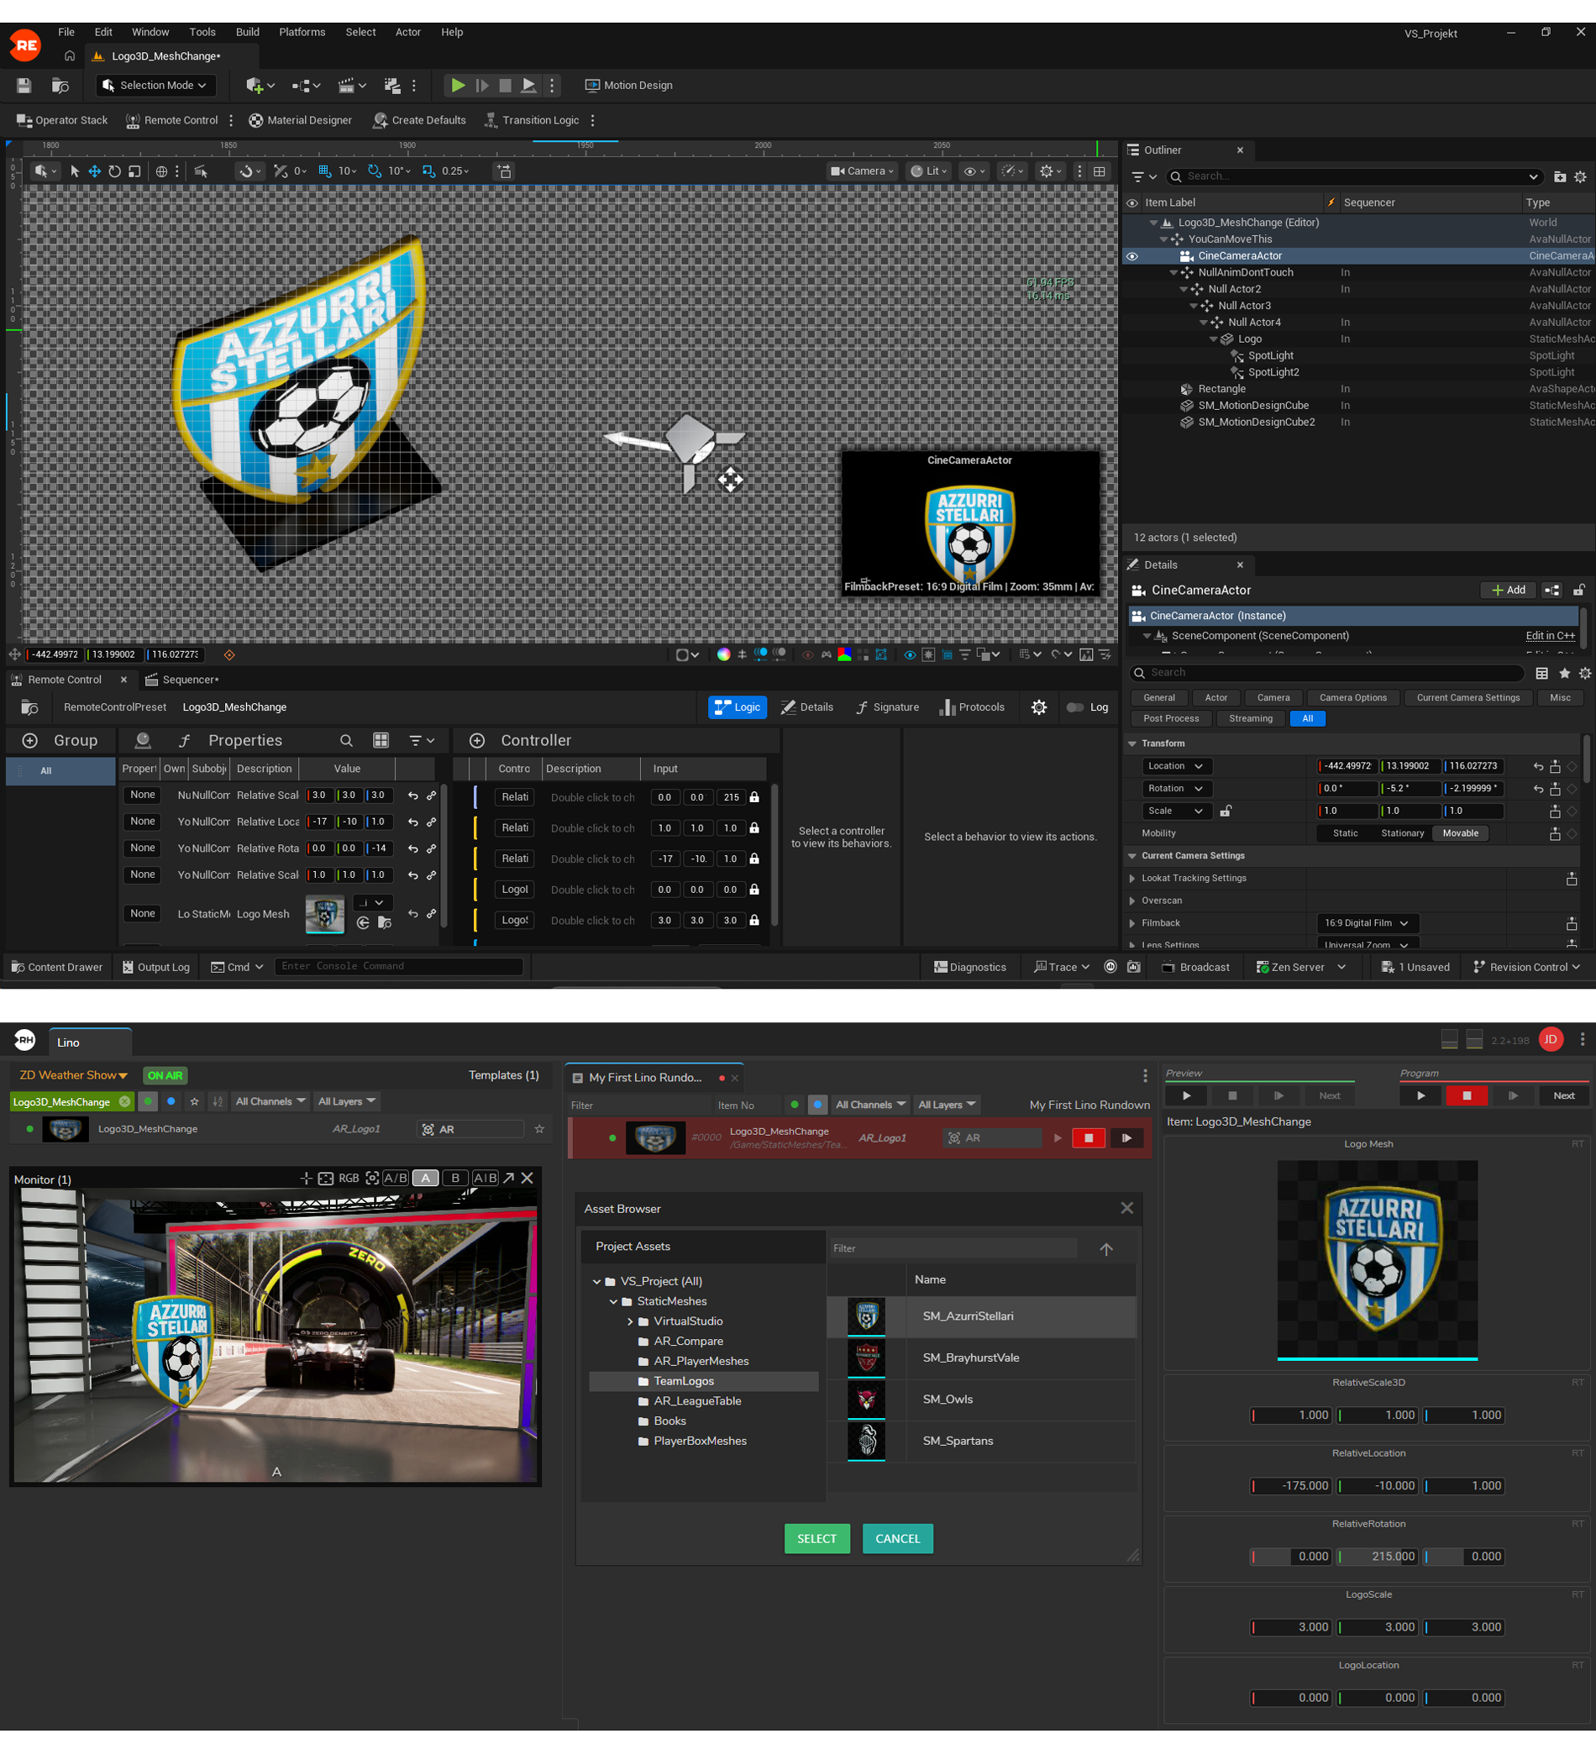Click the Edit in C++ link
The image size is (1596, 1749).
(1550, 636)
